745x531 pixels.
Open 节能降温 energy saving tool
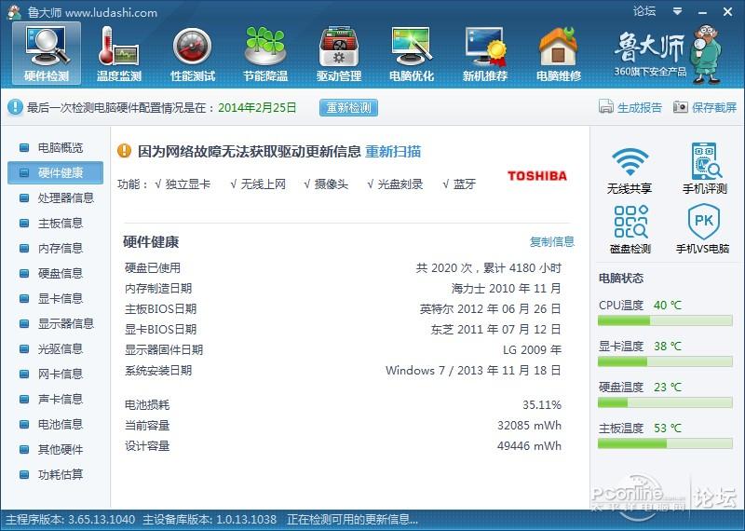coord(265,53)
